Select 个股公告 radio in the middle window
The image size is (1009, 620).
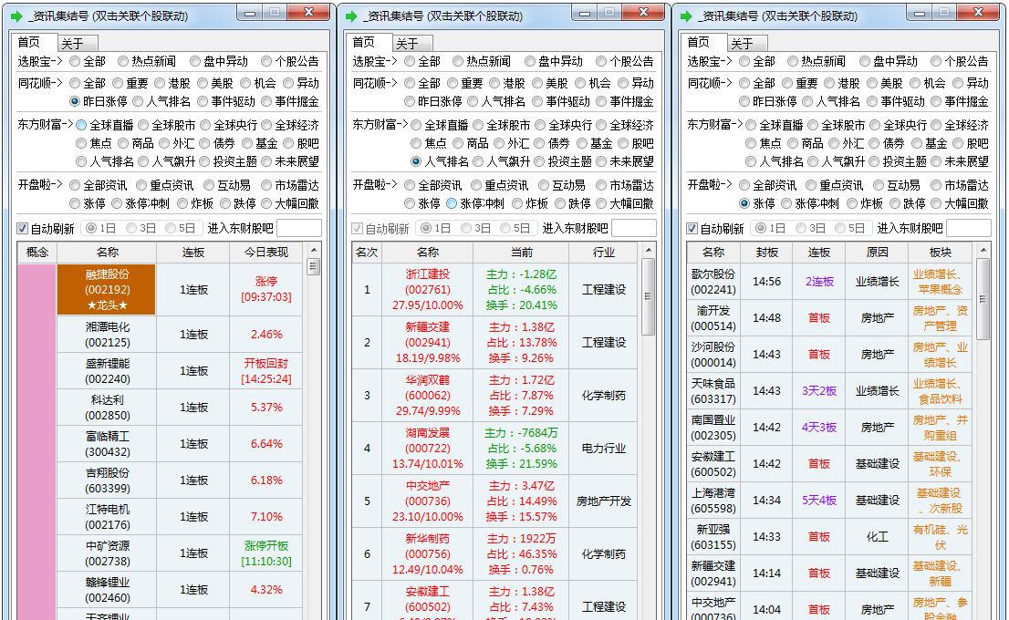click(601, 61)
